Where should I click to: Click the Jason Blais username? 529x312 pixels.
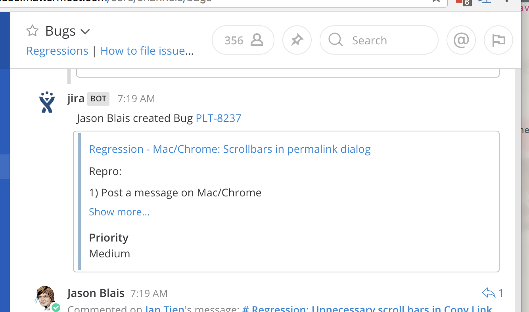[x=96, y=293]
